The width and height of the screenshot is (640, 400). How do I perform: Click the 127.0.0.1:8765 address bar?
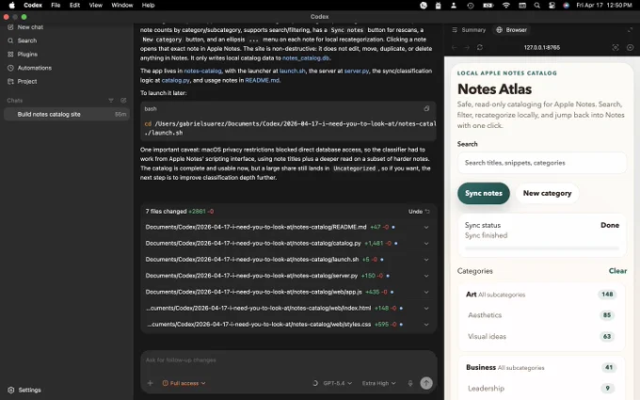[x=541, y=47]
